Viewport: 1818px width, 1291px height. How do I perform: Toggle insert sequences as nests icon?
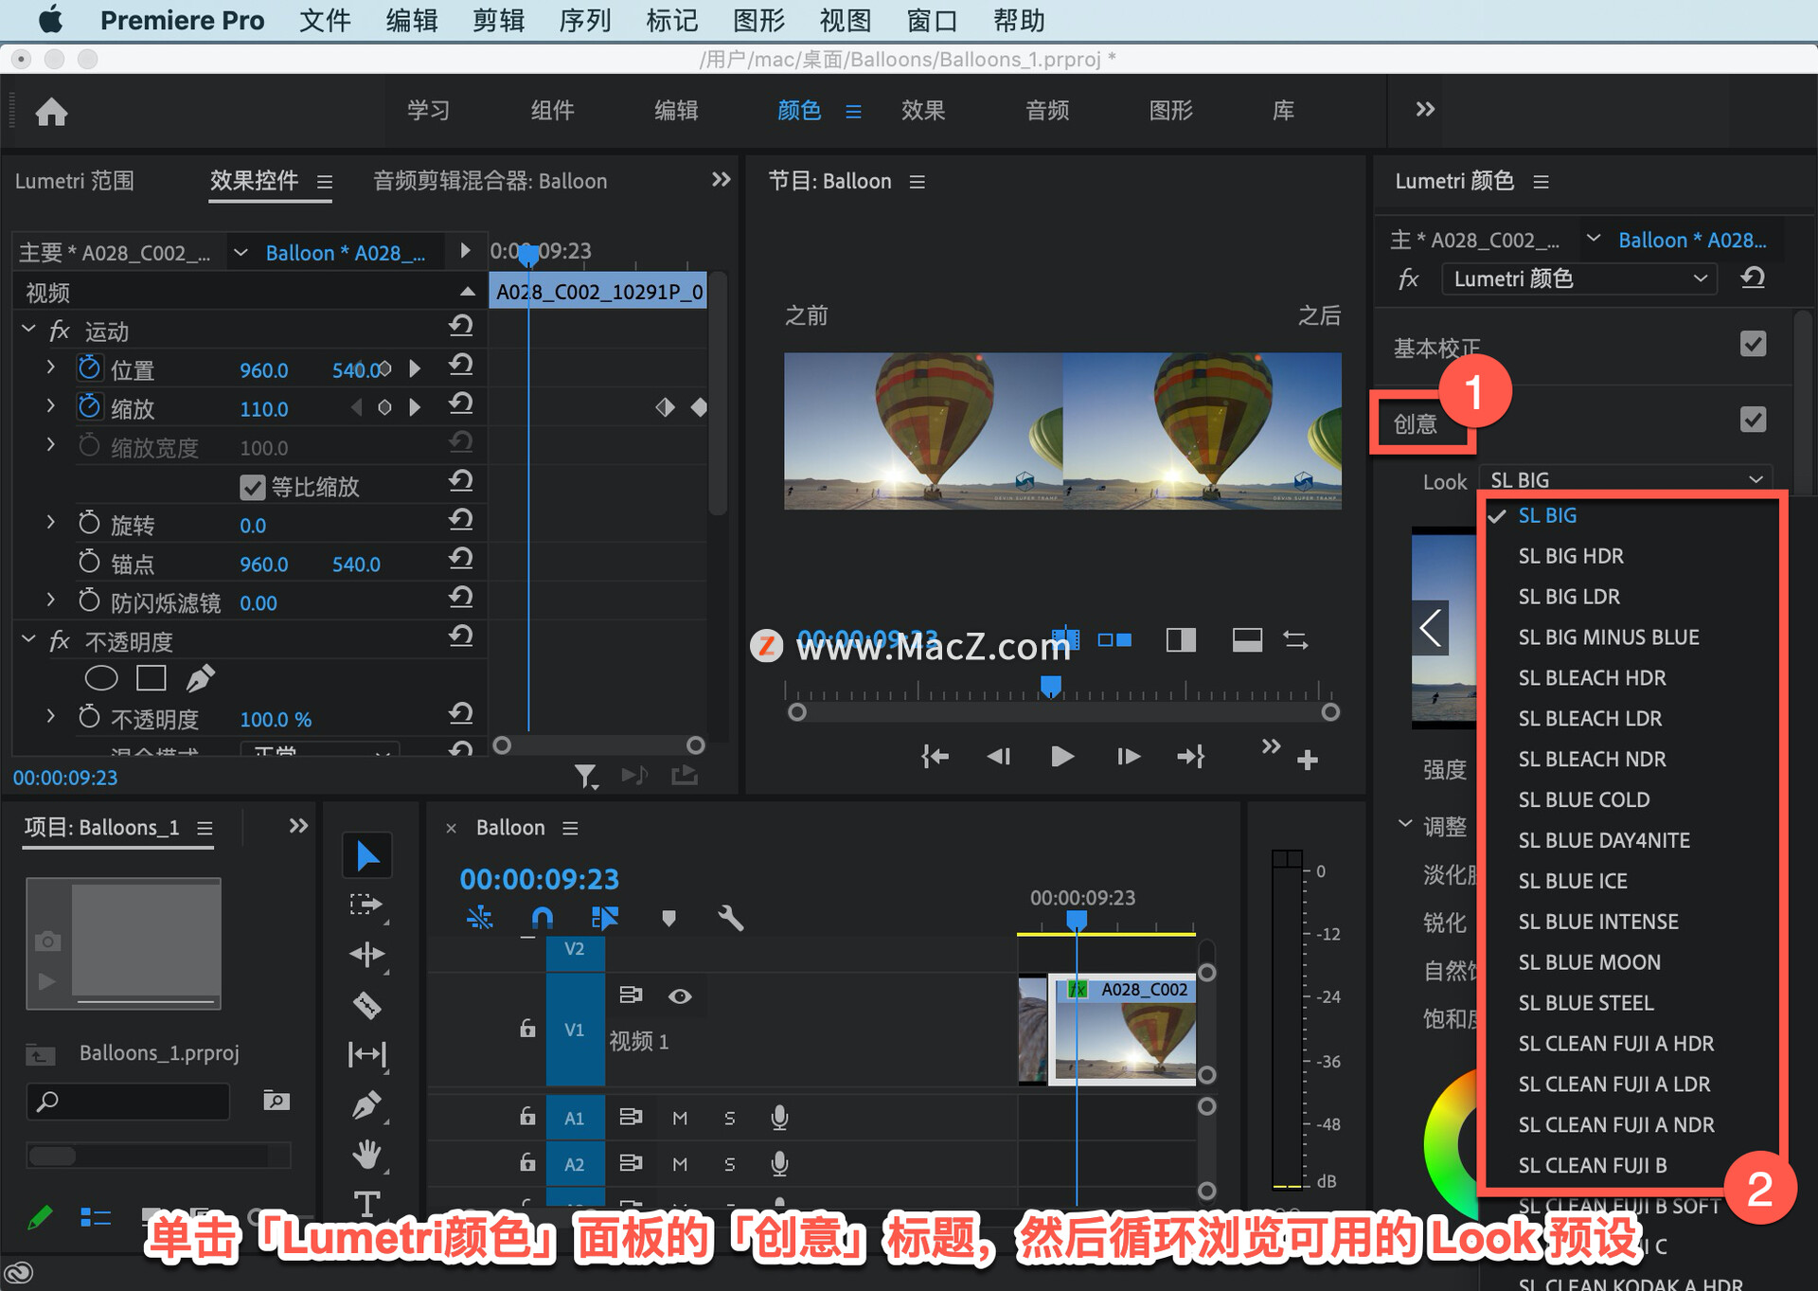pos(480,917)
